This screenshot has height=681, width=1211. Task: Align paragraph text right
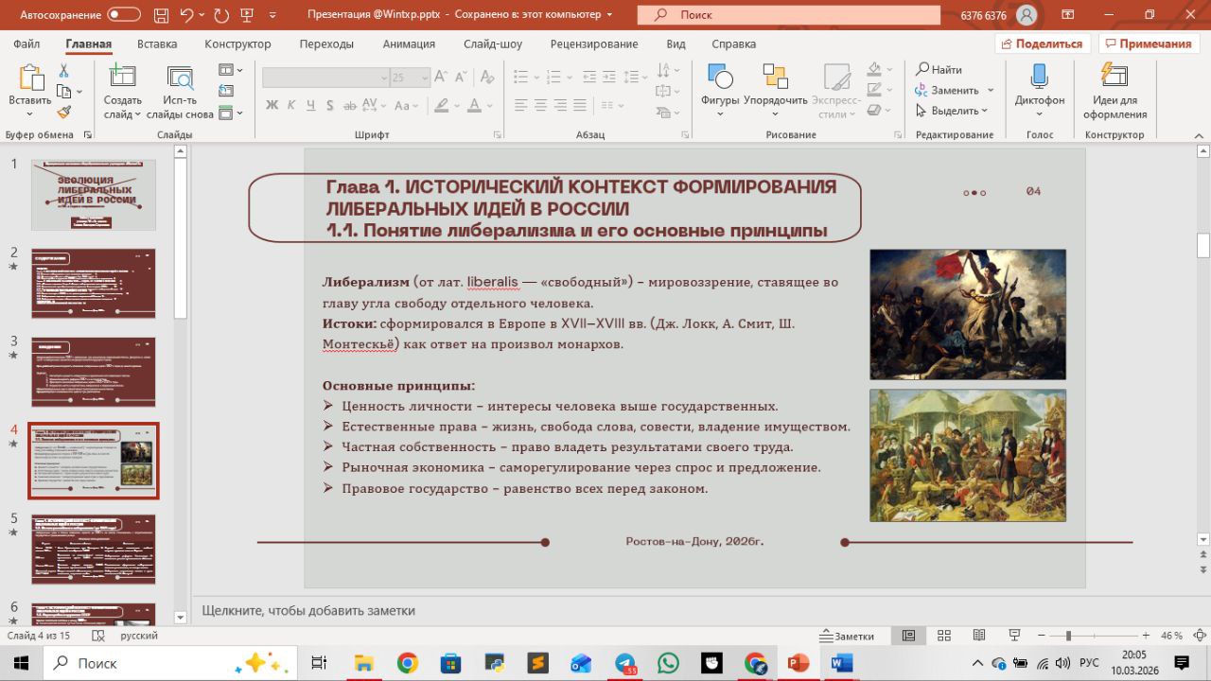[x=559, y=105]
